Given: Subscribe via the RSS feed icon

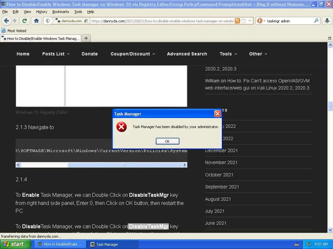Looking at the screenshot, I should tap(237, 21).
